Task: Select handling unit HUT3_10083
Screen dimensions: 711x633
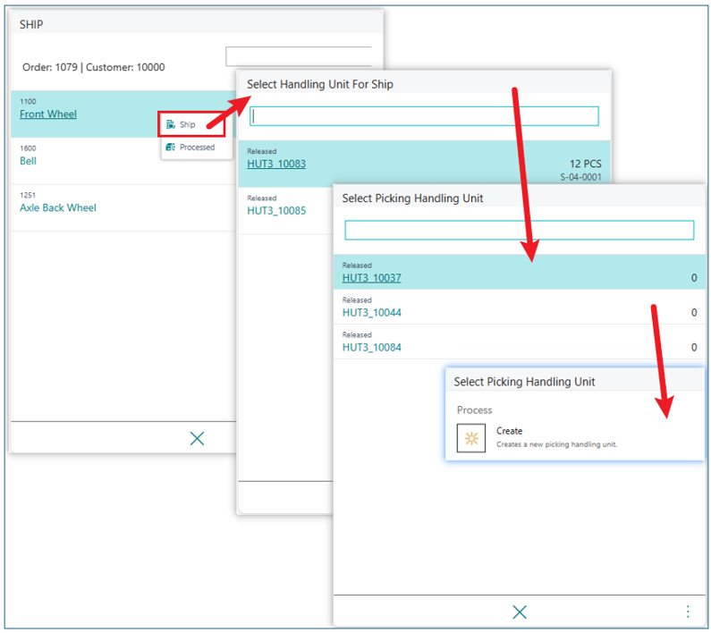Action: 276,165
